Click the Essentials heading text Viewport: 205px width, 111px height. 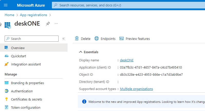point(91,52)
